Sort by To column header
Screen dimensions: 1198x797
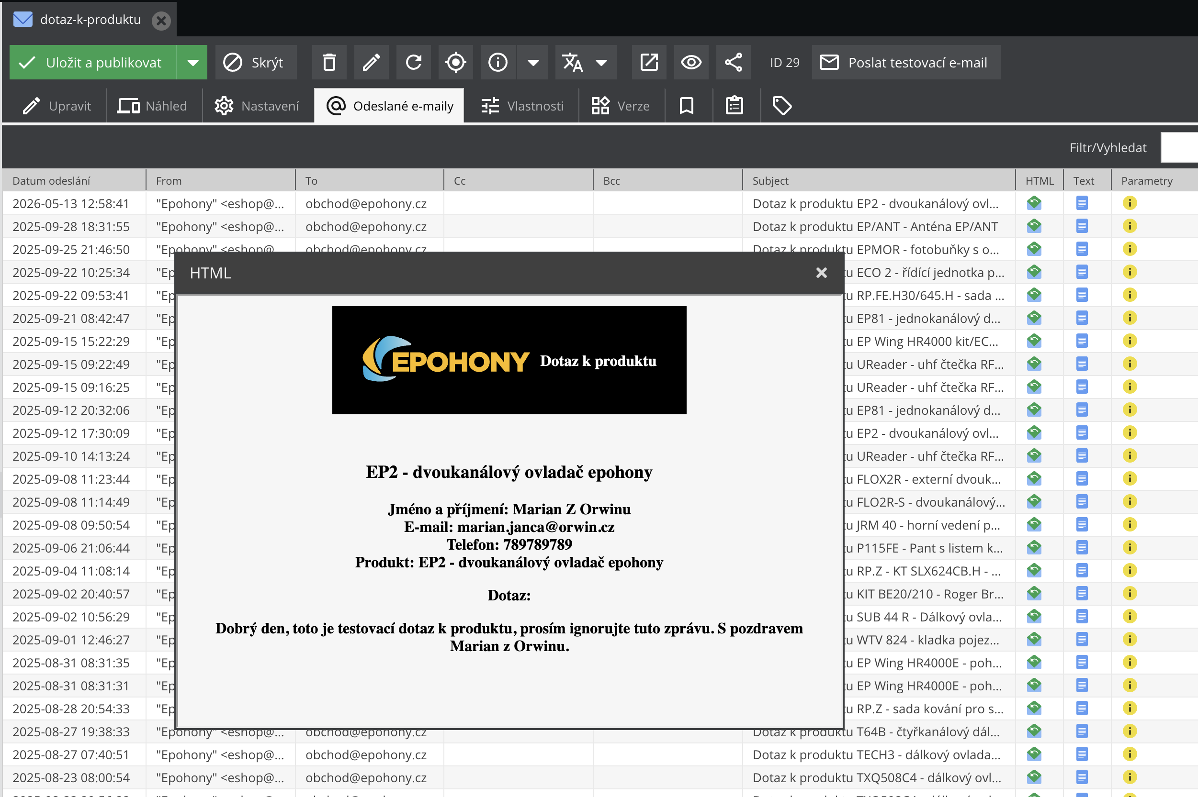coord(370,180)
